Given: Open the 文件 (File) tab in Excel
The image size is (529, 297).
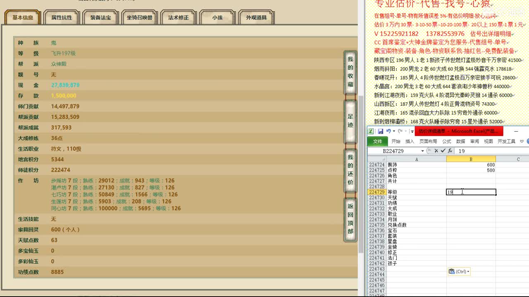Looking at the screenshot, I should coord(378,141).
